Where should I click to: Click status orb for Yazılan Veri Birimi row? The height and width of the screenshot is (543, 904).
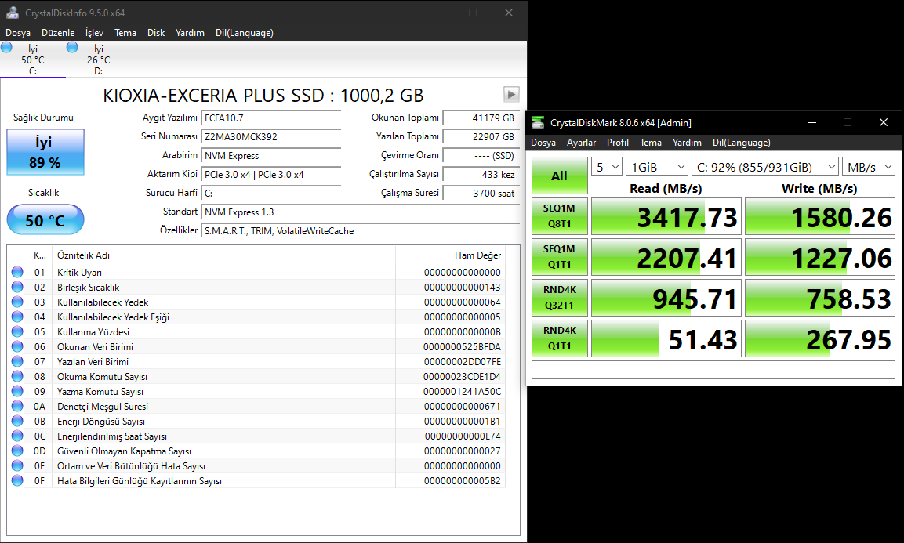[x=17, y=361]
